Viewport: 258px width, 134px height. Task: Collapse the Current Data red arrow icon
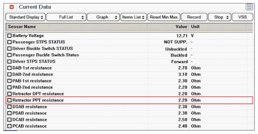tap(12, 7)
